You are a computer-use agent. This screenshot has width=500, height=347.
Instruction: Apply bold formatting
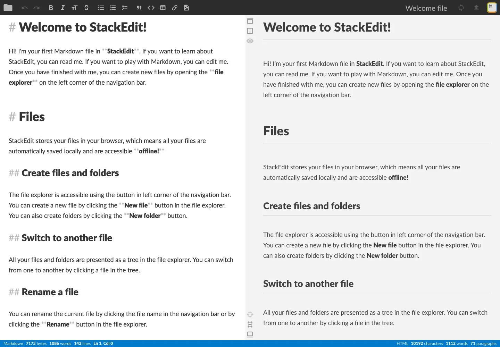51,8
